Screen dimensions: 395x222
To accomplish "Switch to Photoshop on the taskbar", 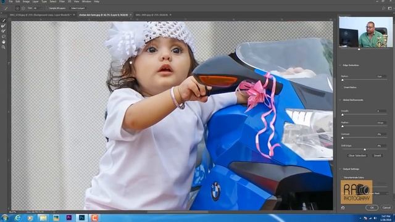I will 81,218.
